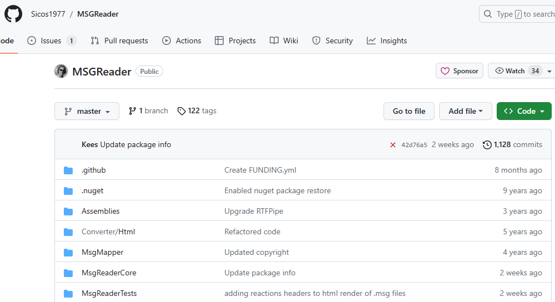Click the Go to file button
The image size is (555, 302).
pyautogui.click(x=409, y=111)
